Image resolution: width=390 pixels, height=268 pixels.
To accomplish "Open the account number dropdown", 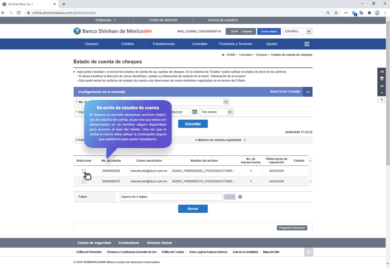I will (x=178, y=102).
